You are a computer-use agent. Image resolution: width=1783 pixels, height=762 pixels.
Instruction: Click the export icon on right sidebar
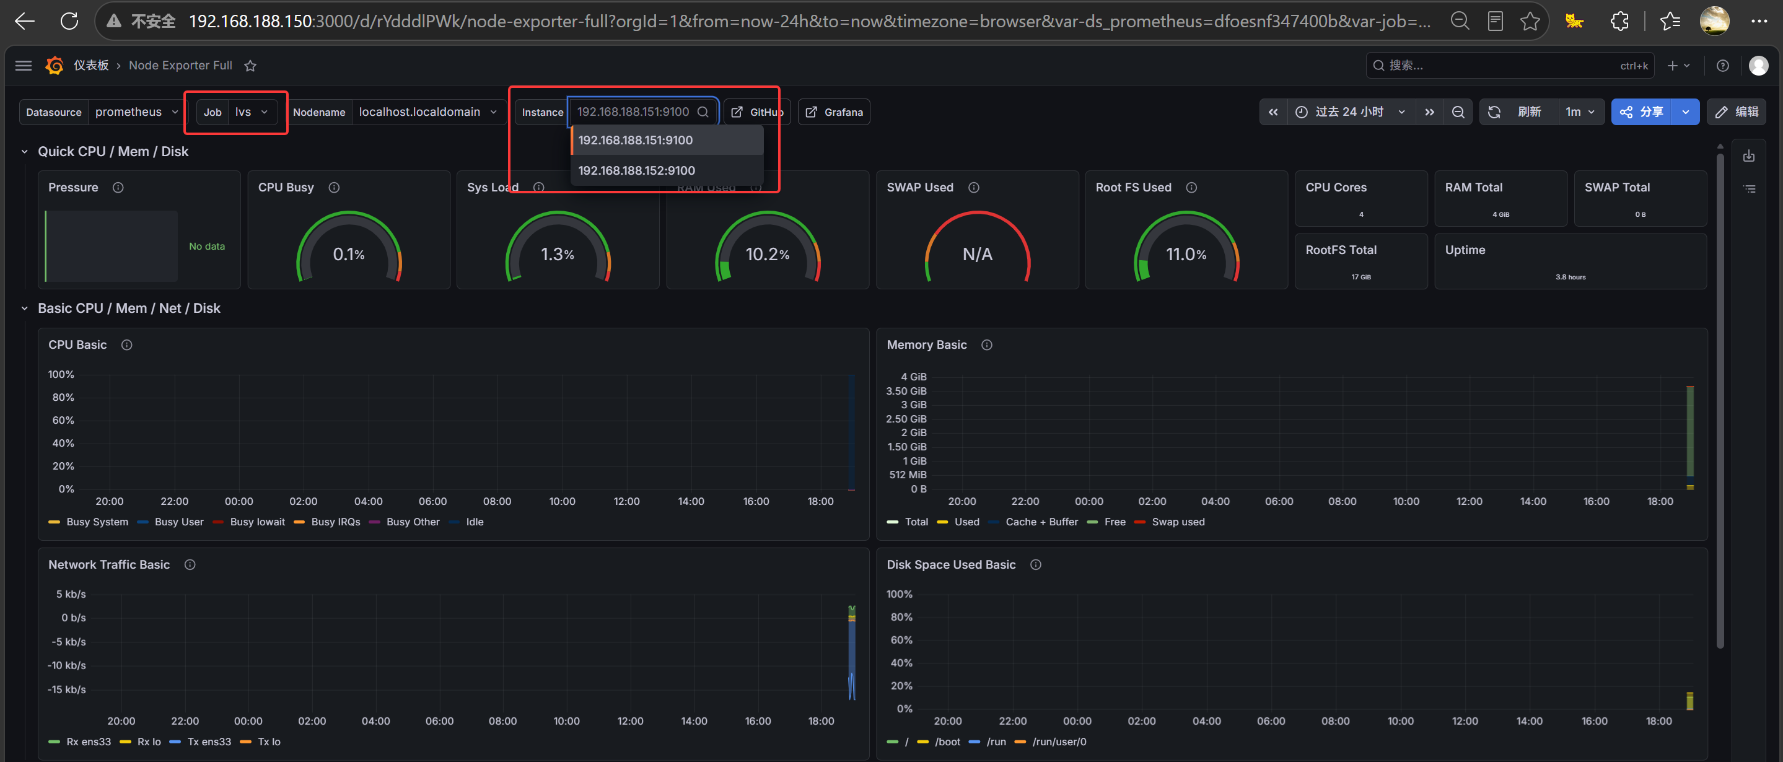[1748, 155]
